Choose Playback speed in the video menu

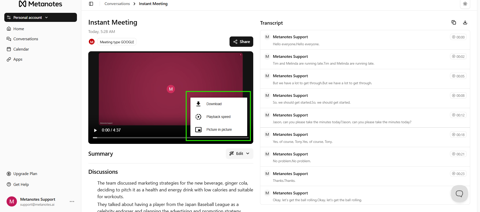(x=219, y=117)
